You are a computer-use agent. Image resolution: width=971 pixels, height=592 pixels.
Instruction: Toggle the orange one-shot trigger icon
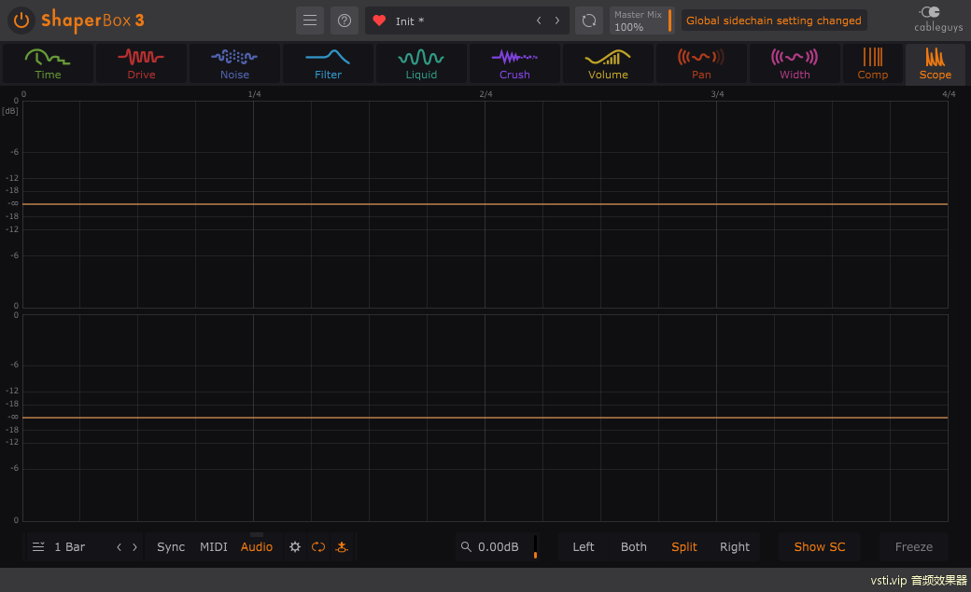point(341,547)
